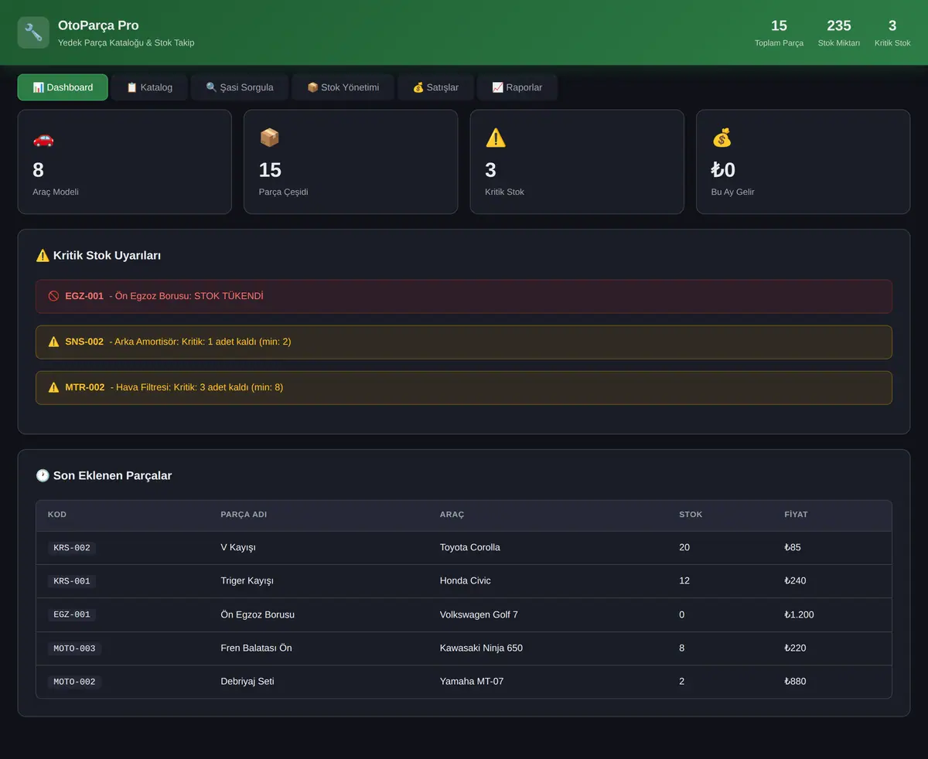Click the money bag icon on Bu Ay Gelir card
This screenshot has height=759, width=928.
pyautogui.click(x=722, y=138)
